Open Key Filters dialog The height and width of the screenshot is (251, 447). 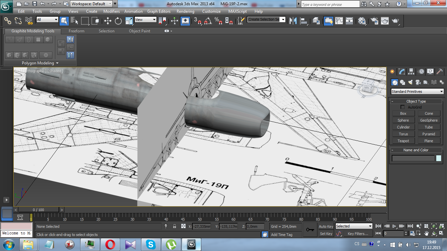point(358,234)
